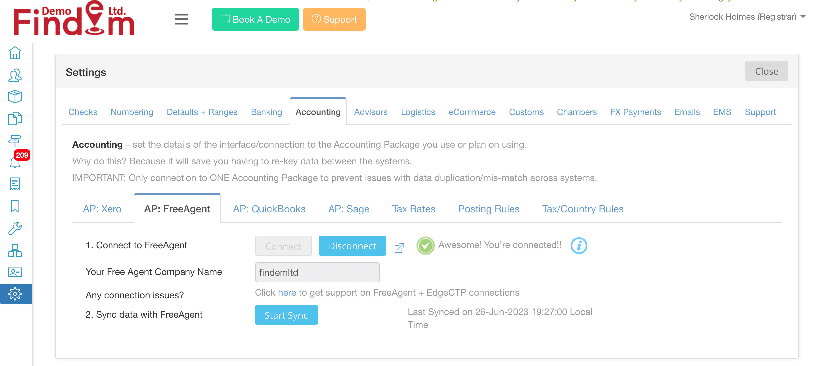Open the Contacts users sidebar icon
This screenshot has height=366, width=813.
[x=15, y=75]
